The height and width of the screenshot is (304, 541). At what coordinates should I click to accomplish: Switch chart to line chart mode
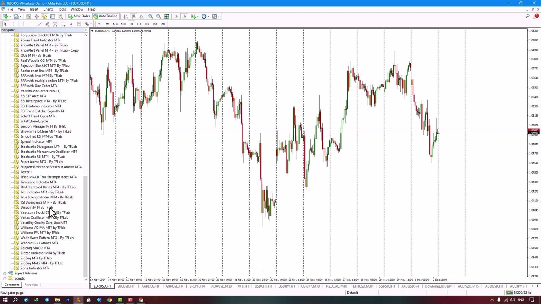pyautogui.click(x=141, y=16)
